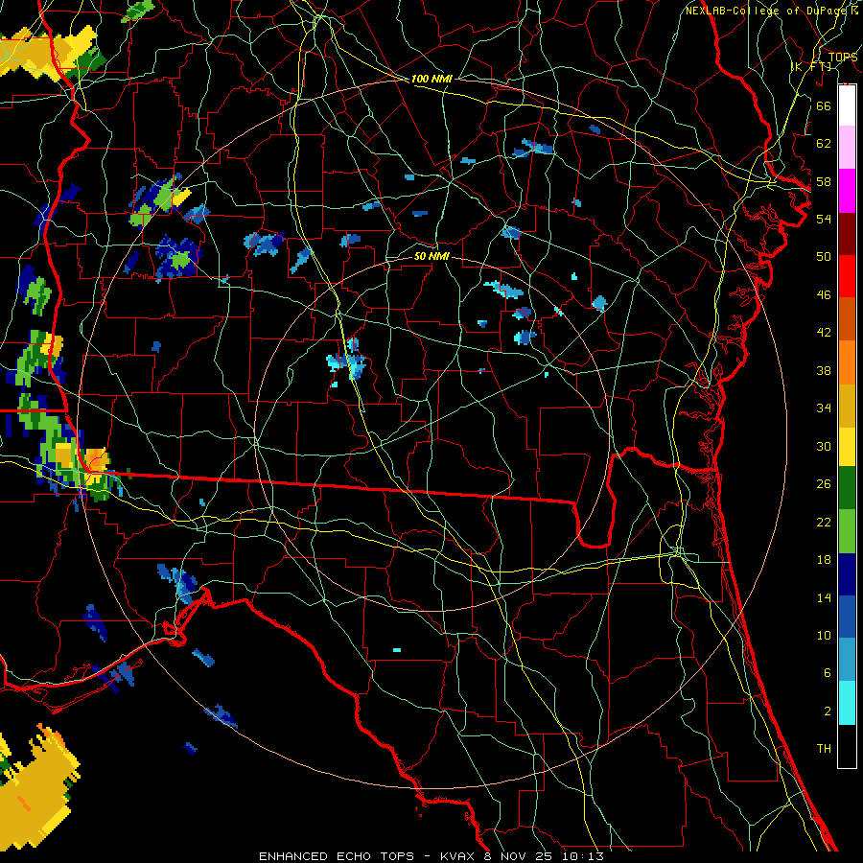
Task: Click the legend value "10"
Action: 824,635
